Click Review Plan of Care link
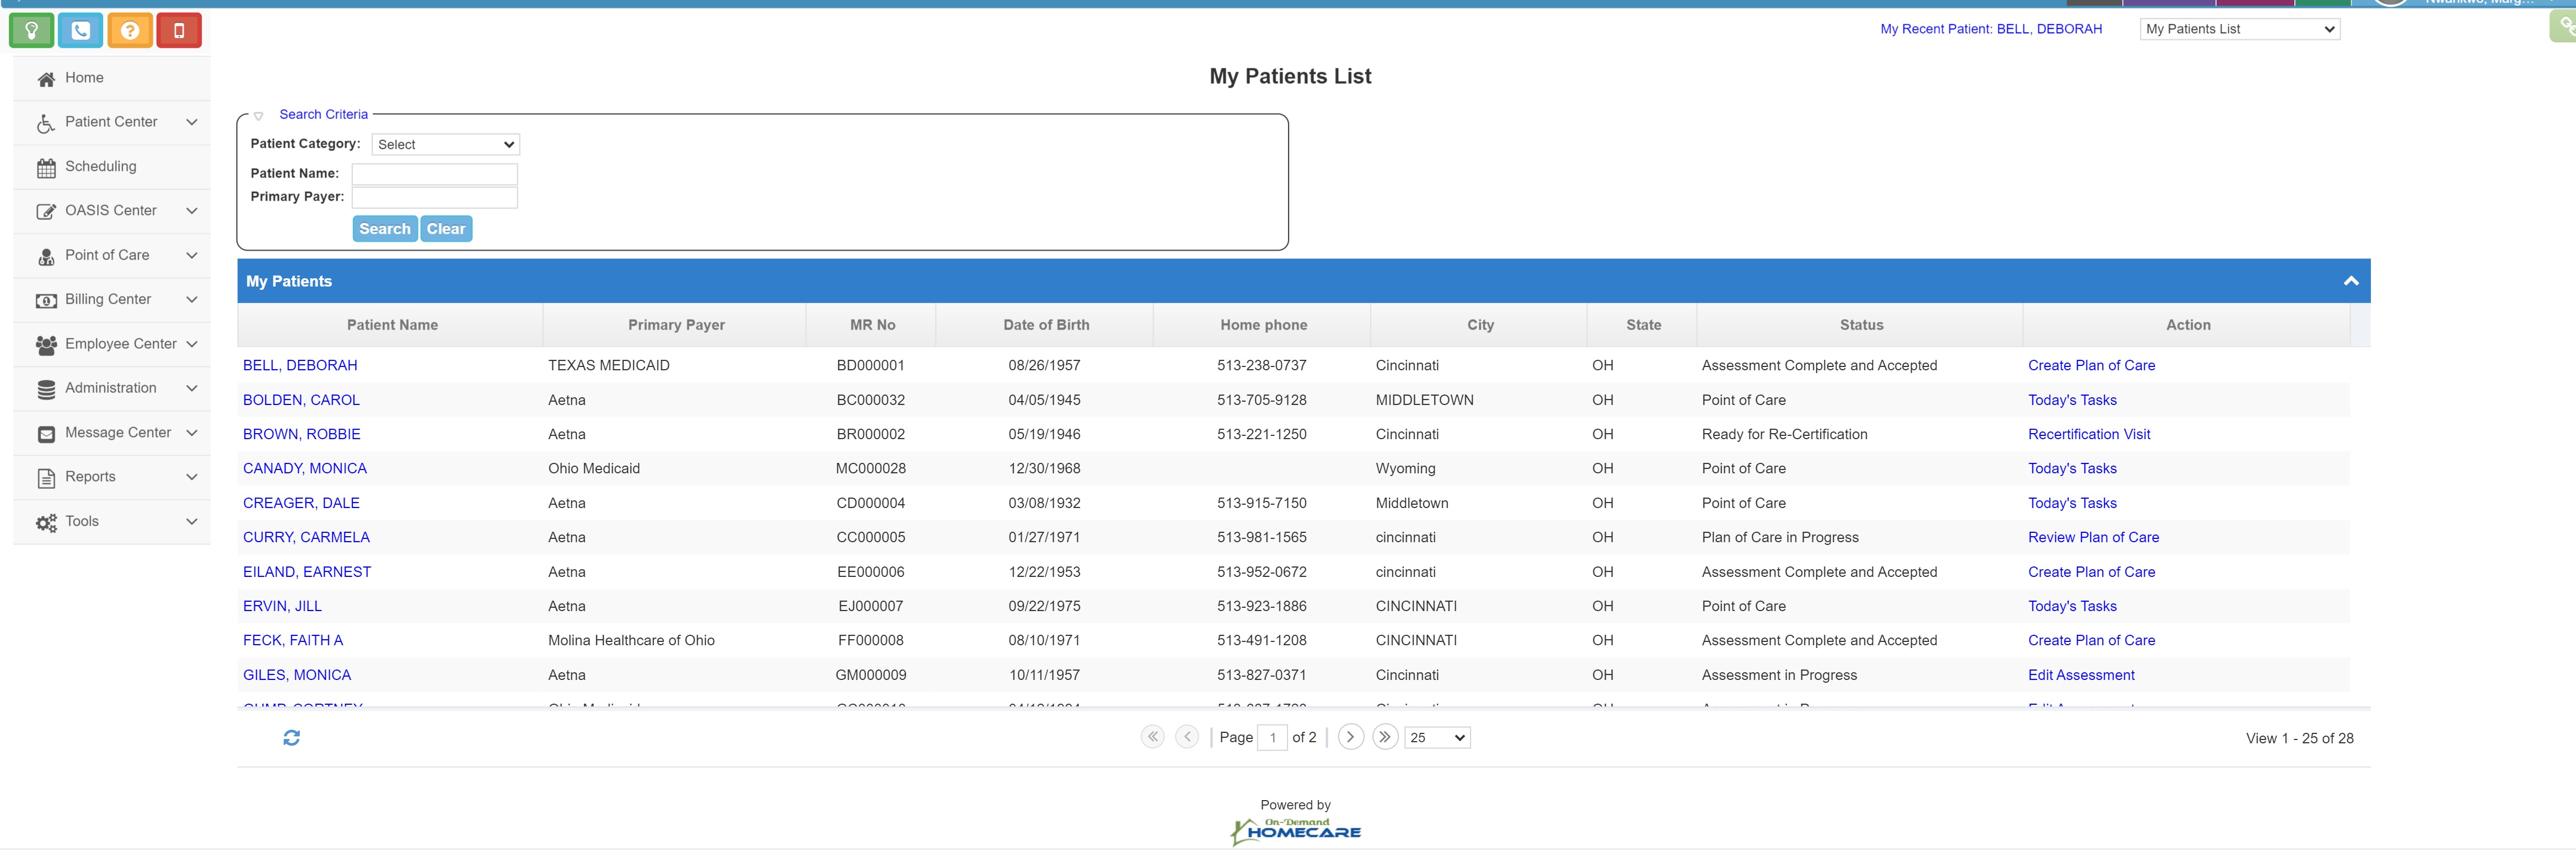The height and width of the screenshot is (864, 2576). point(2093,537)
